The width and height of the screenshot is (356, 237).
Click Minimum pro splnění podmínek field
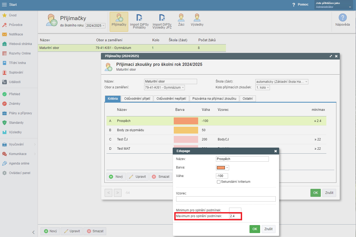coord(235,210)
